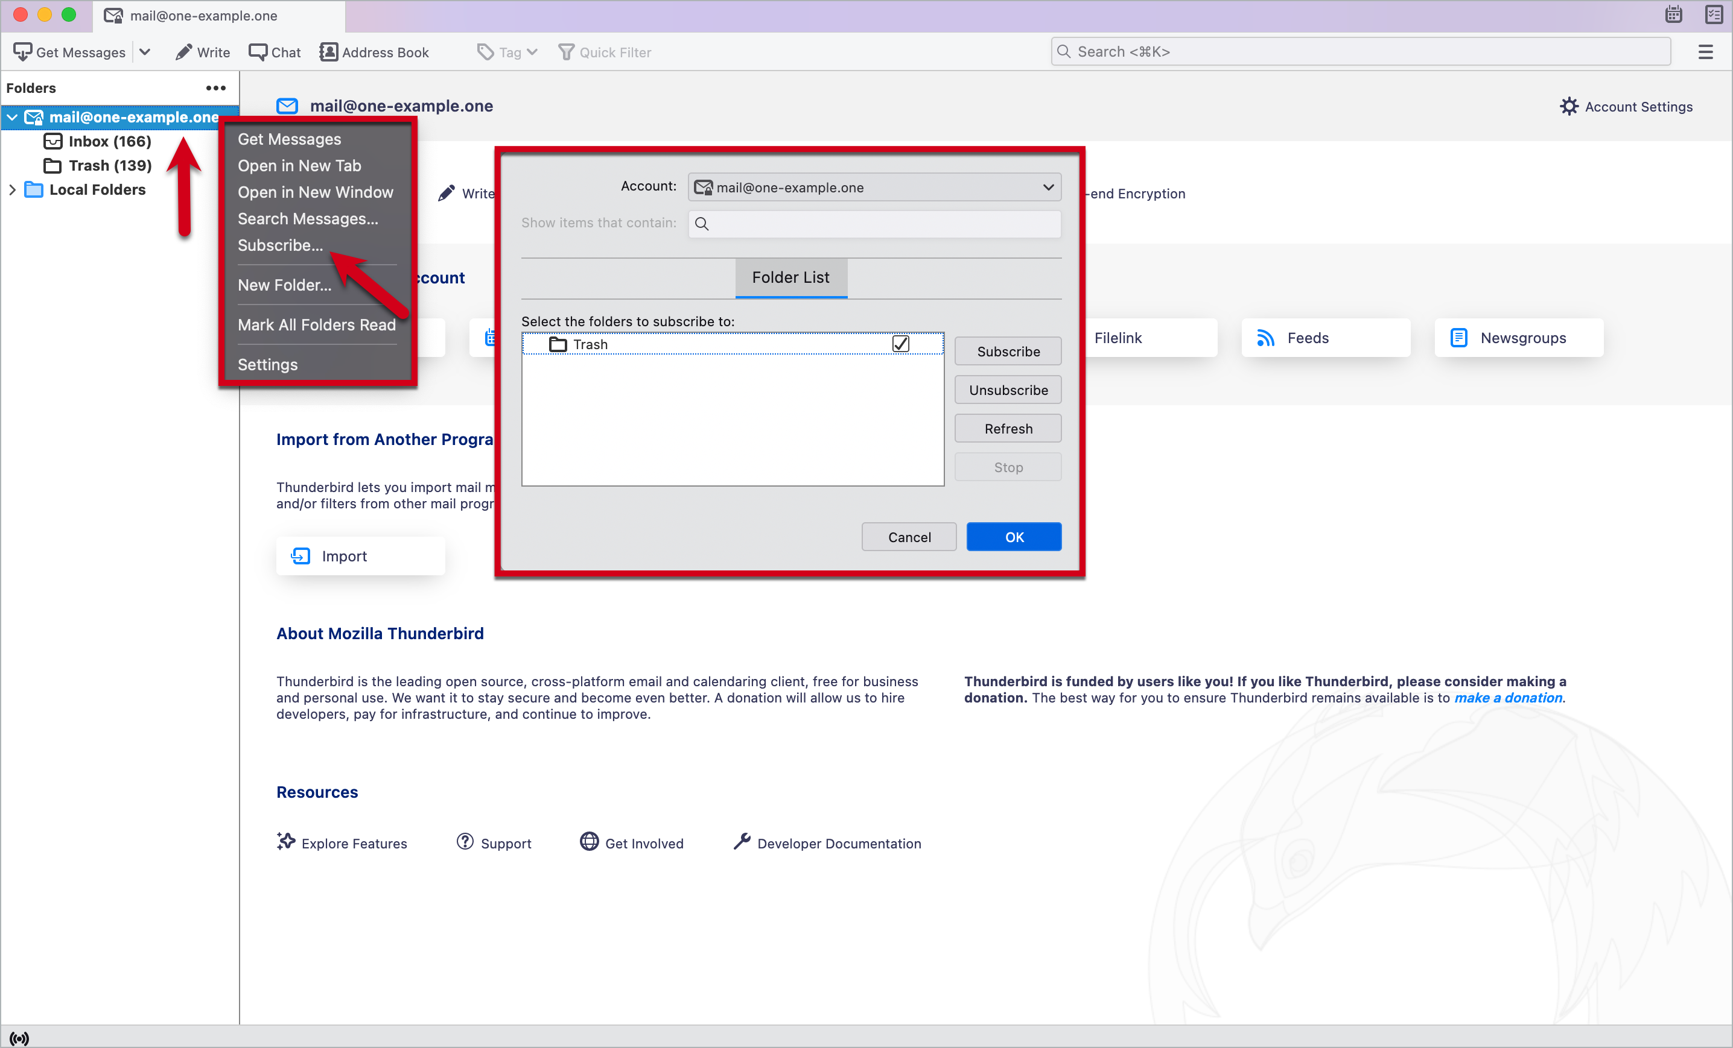Select Subscribe from the context menu
Screen dimensions: 1733x1048
[x=281, y=245]
